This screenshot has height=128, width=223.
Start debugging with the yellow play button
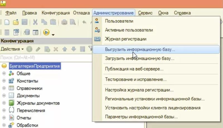46,32
